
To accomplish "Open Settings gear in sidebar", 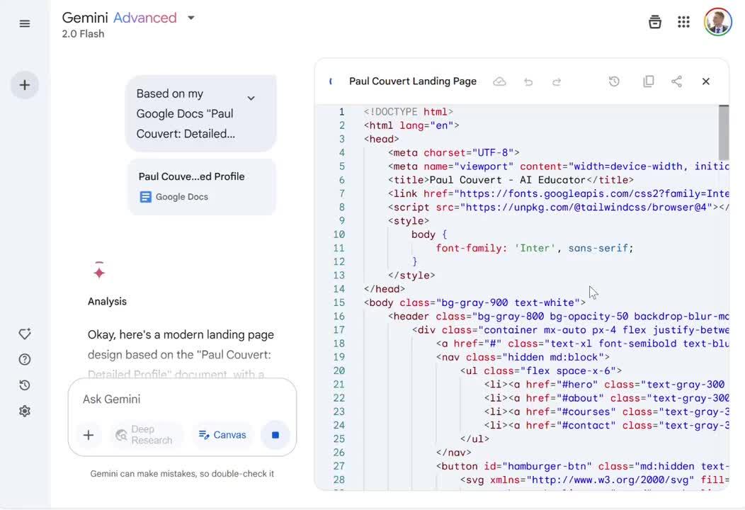I will tap(25, 411).
